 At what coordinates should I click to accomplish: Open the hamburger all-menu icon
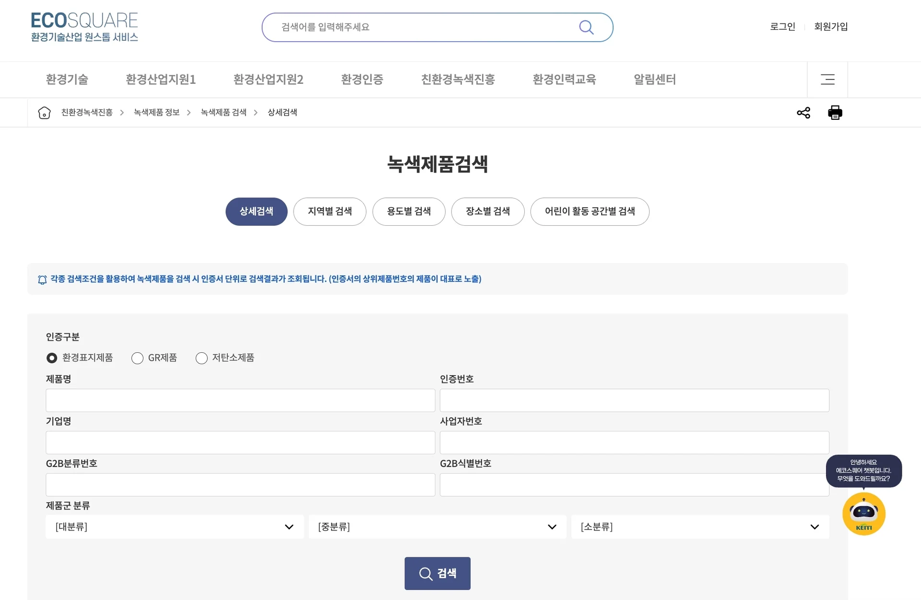(x=827, y=80)
